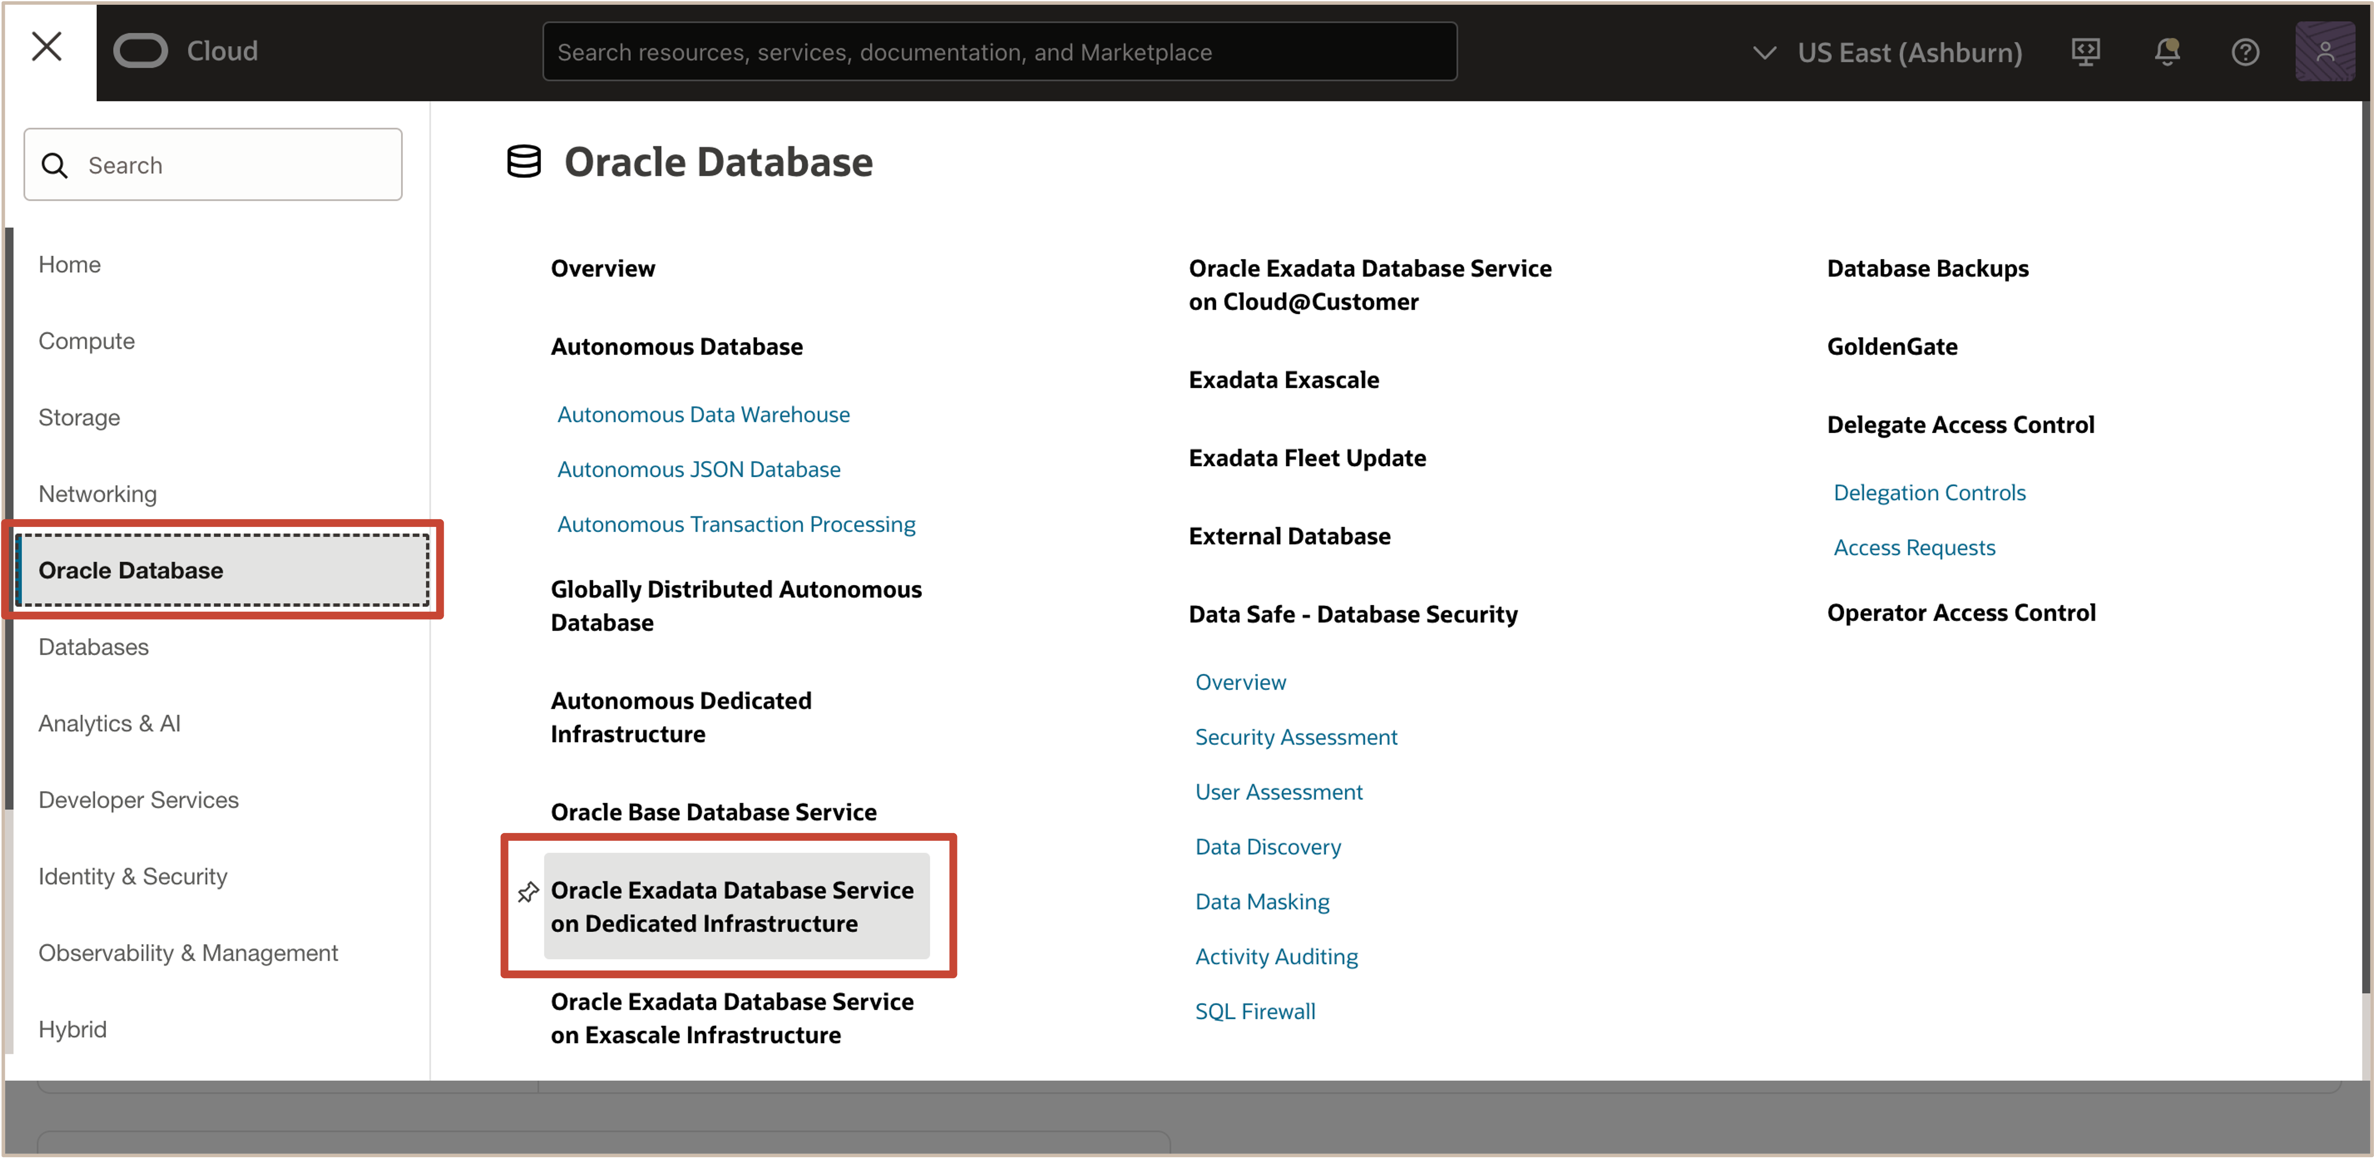Open the Delegation Controls link
Screen dimensions: 2374x1159
tap(1929, 493)
